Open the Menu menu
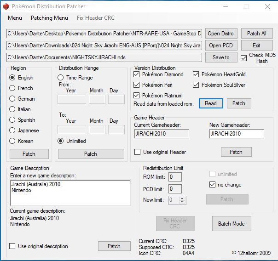The height and width of the screenshot is (261, 278). [x=15, y=18]
